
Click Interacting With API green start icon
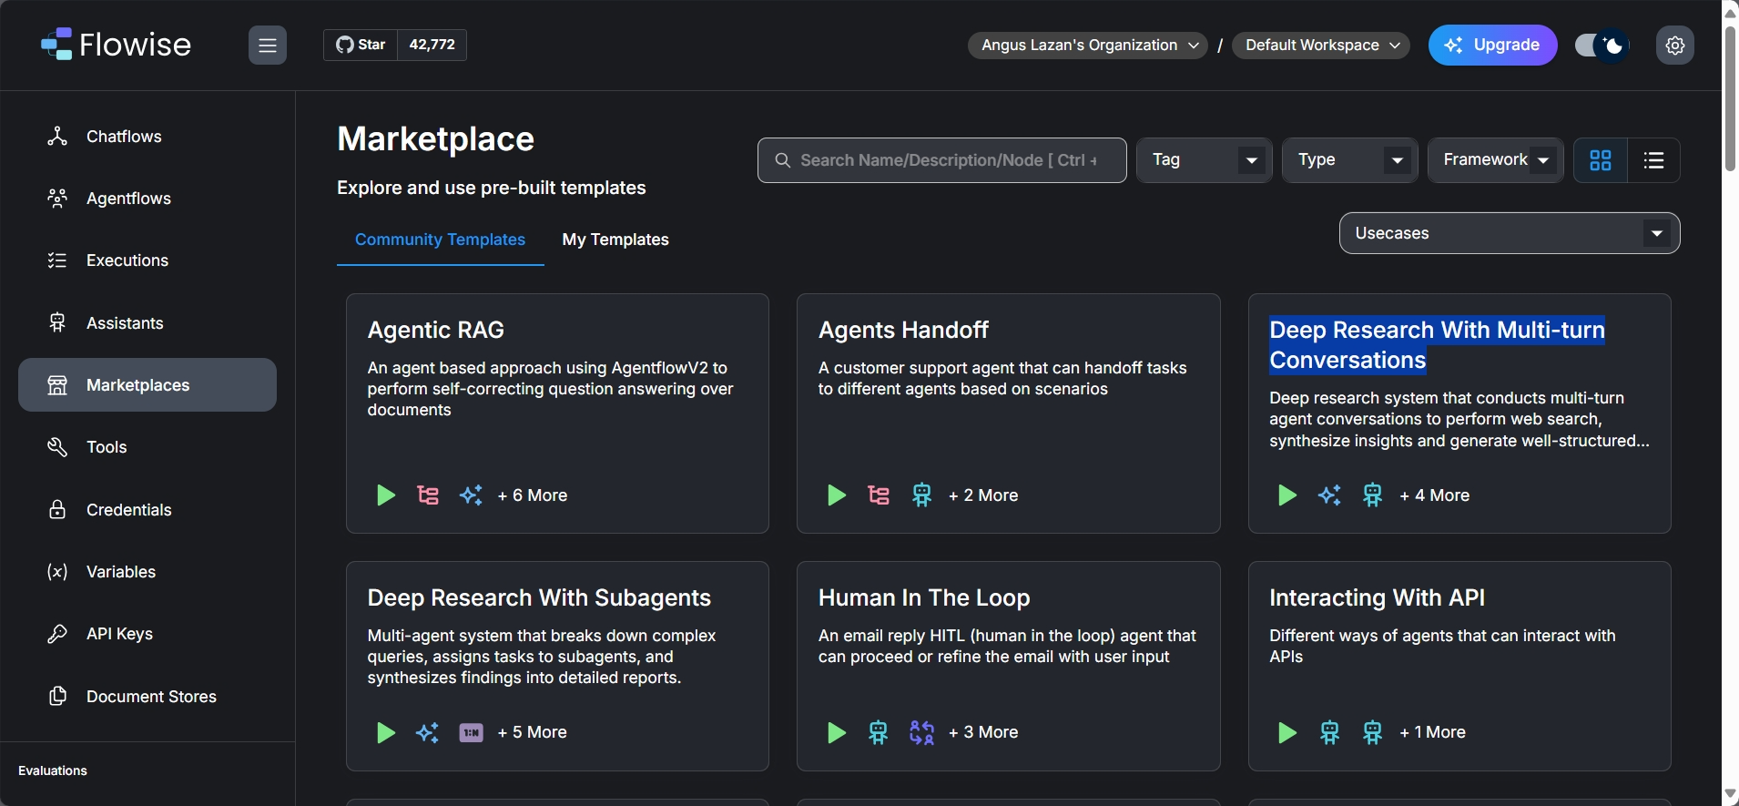coord(1287,732)
